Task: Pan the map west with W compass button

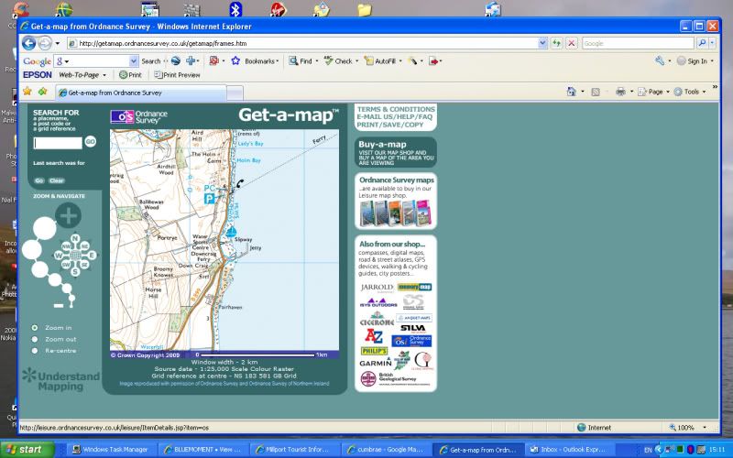Action: tap(59, 256)
